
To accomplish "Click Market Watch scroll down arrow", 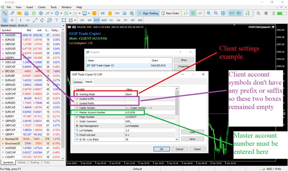I will [63, 158].
